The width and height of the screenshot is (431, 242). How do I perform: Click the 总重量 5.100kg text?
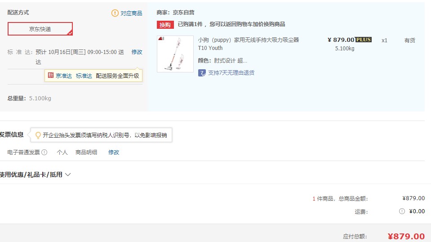click(x=29, y=98)
